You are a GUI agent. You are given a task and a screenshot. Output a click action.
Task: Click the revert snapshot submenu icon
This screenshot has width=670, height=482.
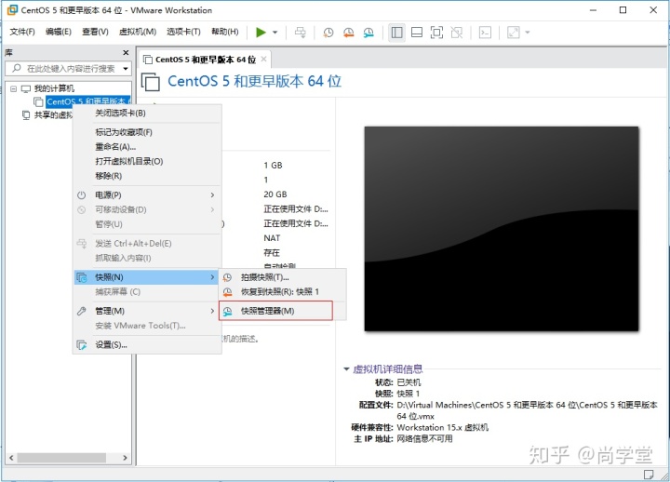(227, 292)
